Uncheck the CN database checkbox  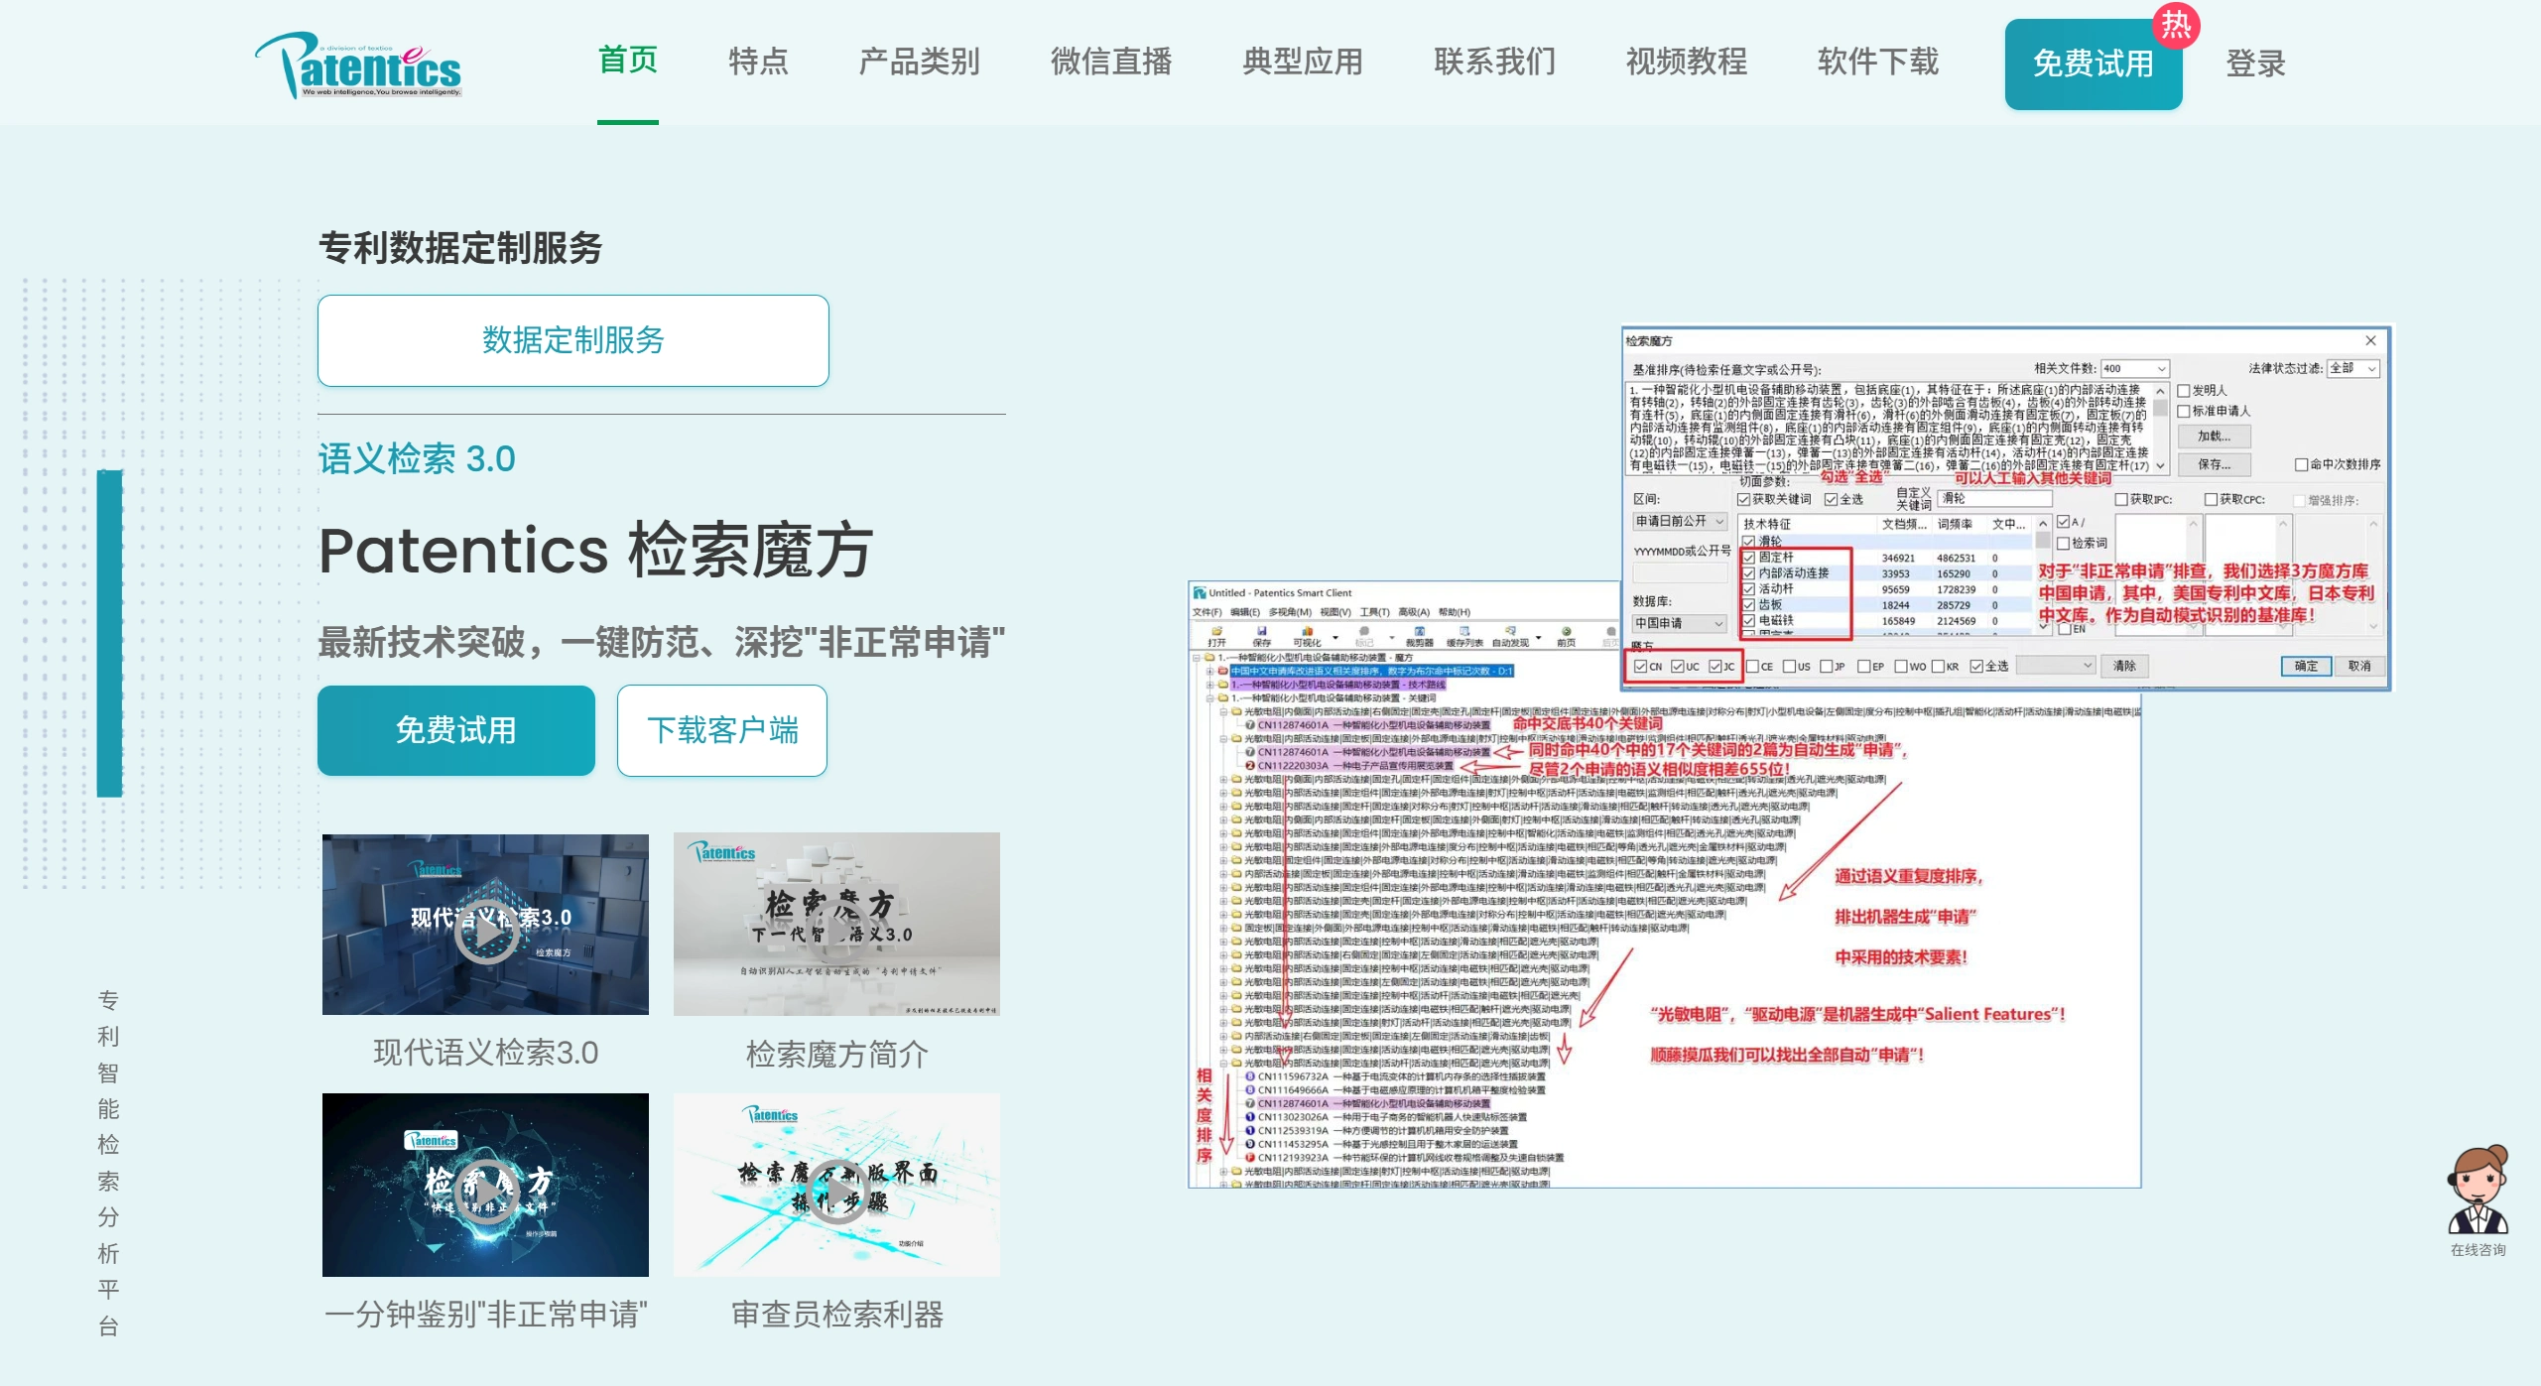tap(1640, 666)
